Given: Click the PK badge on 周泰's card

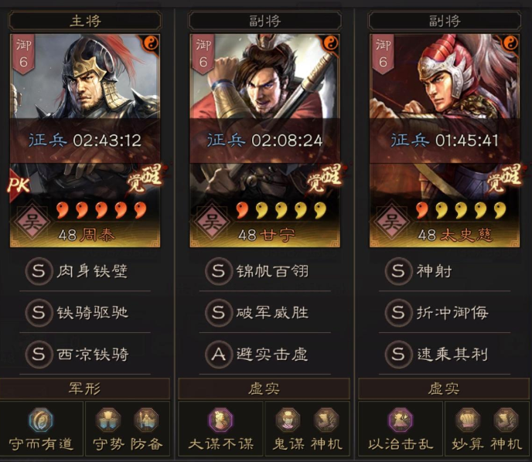Looking at the screenshot, I should (x=19, y=185).
